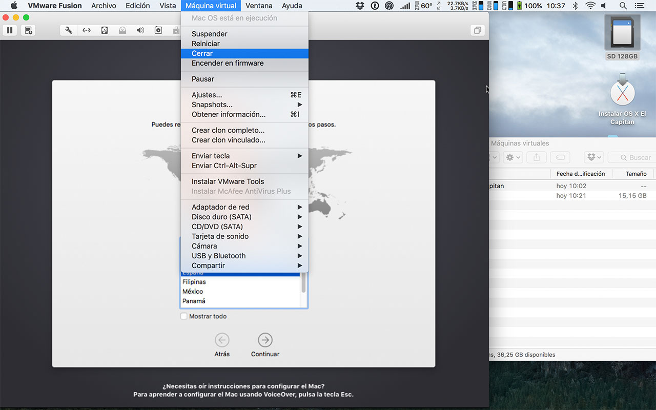The height and width of the screenshot is (410, 656).
Task: Click the signal bars menu bar icon
Action: [405, 6]
